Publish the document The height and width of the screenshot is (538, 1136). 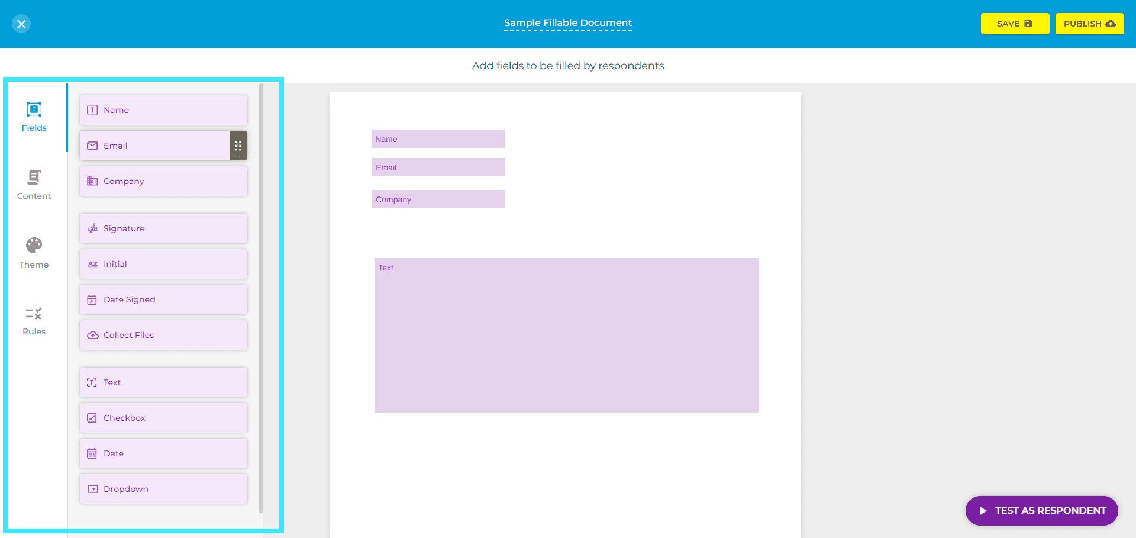point(1089,24)
